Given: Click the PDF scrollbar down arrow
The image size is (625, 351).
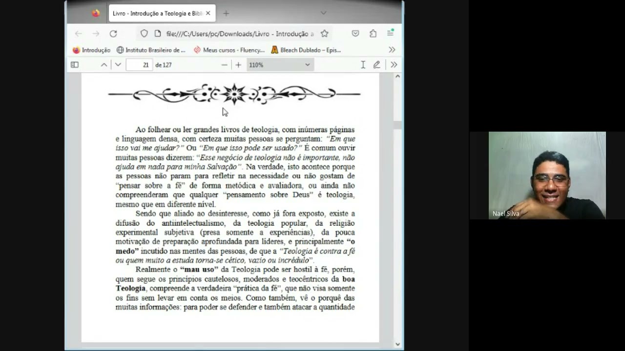Looking at the screenshot, I should [397, 344].
